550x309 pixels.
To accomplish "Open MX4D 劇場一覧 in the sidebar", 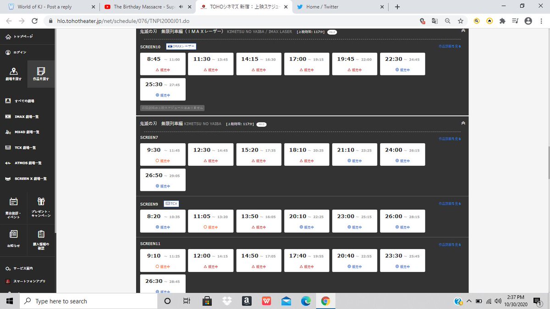I will pyautogui.click(x=22, y=132).
